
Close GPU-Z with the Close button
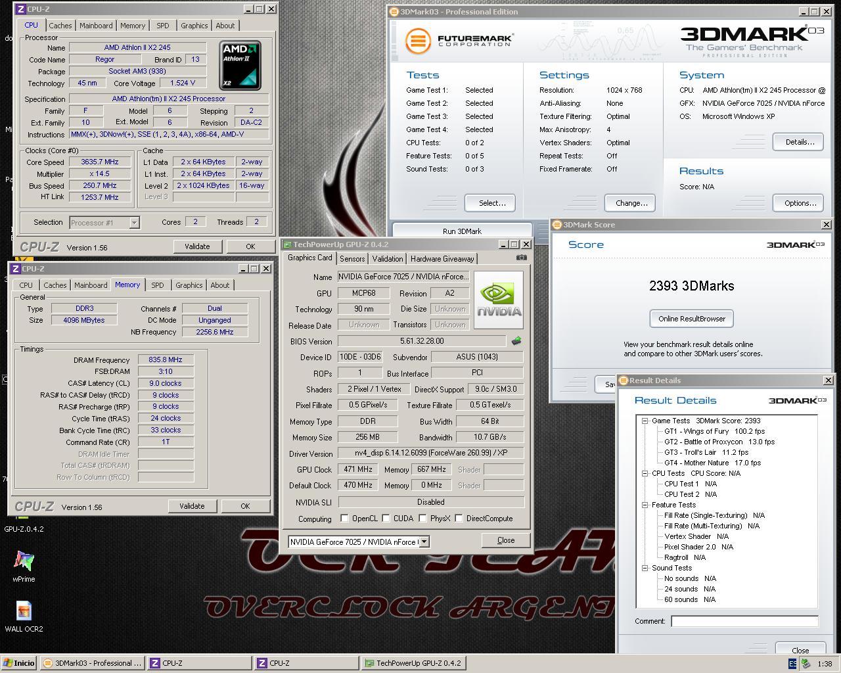tap(506, 540)
